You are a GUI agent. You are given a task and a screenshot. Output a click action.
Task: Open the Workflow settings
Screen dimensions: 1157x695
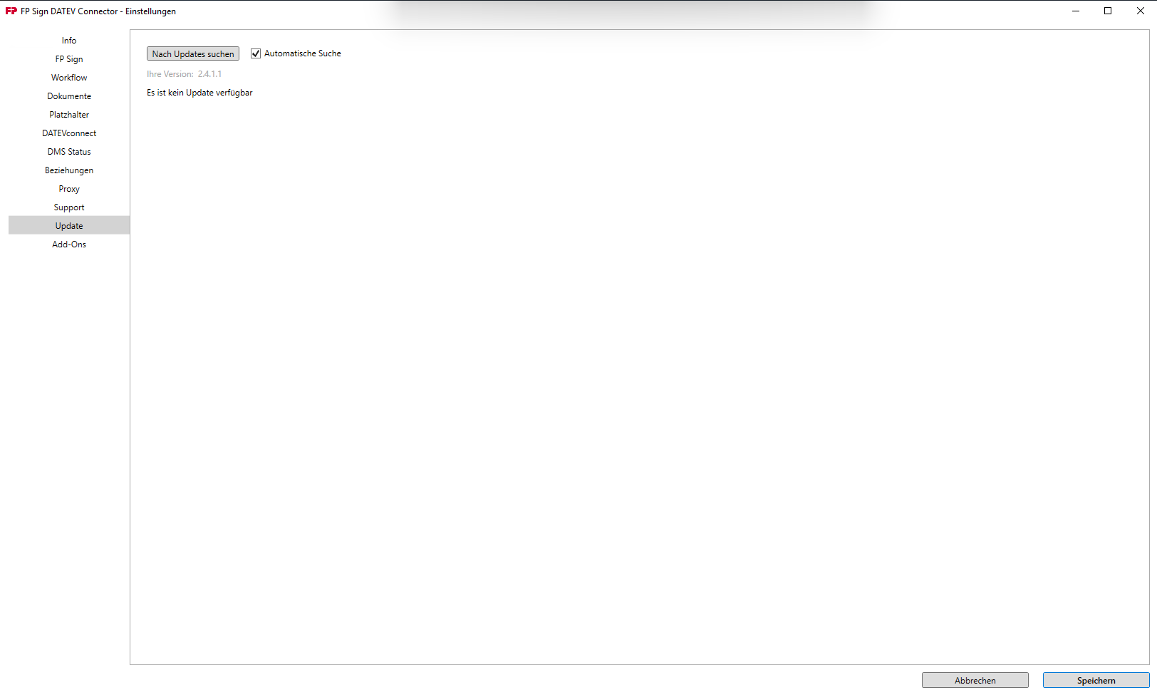pos(69,78)
